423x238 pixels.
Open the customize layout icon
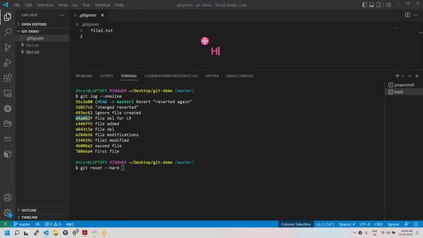(x=389, y=5)
